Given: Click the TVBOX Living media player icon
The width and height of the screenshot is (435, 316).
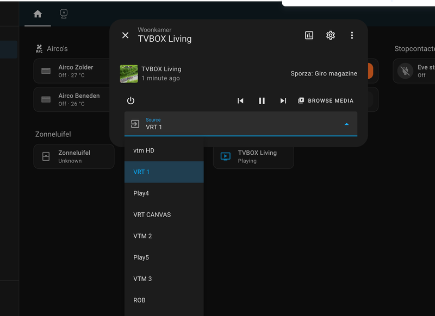Looking at the screenshot, I should (225, 156).
